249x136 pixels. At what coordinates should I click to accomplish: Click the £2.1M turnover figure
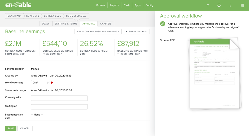(x=13, y=44)
